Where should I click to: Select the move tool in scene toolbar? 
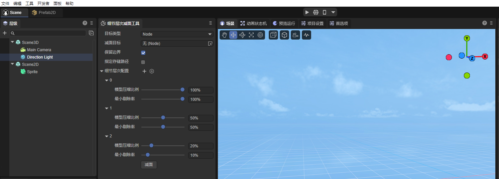pyautogui.click(x=233, y=35)
